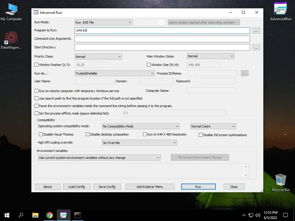Click Add Explorer Menu button
The image size is (295, 221).
click(150, 186)
